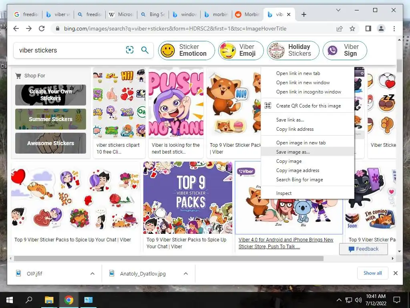Show hidden system tray icons

(x=339, y=300)
